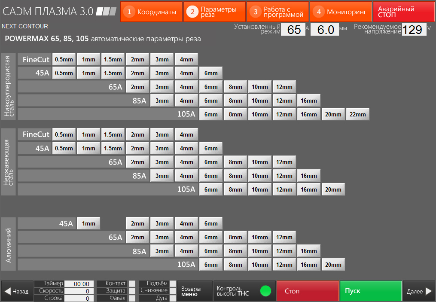Select stainless steel 85A 16mm preset
This screenshot has width=436, height=302.
(x=309, y=176)
